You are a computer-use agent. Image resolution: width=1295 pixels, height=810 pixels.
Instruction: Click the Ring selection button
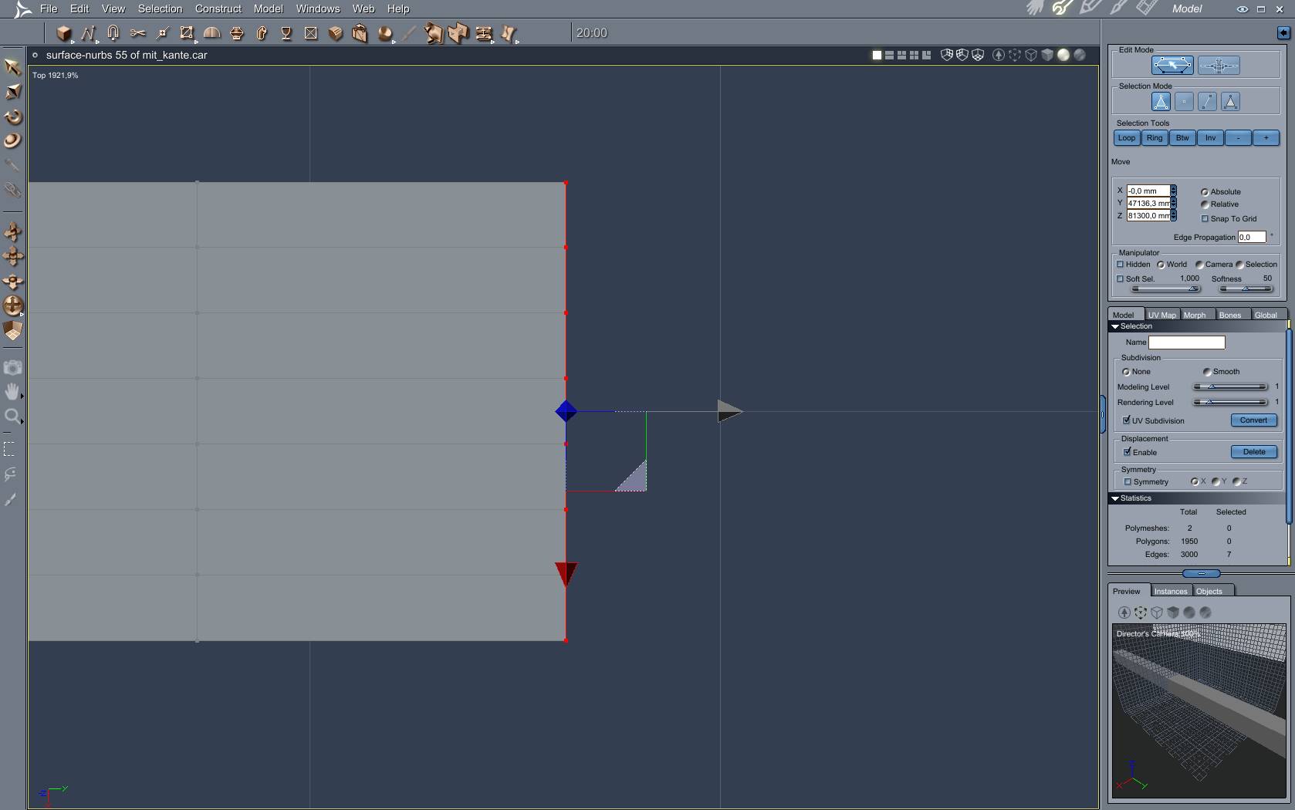pyautogui.click(x=1155, y=138)
